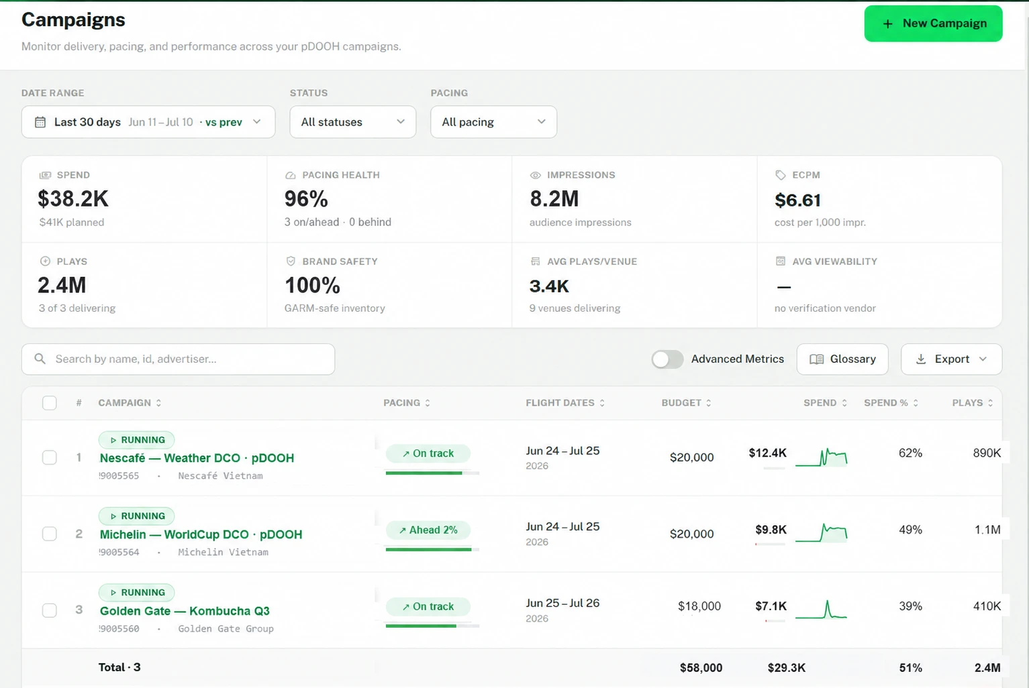The height and width of the screenshot is (688, 1029).
Task: Click the Golden Gate On track badge
Action: (x=428, y=607)
